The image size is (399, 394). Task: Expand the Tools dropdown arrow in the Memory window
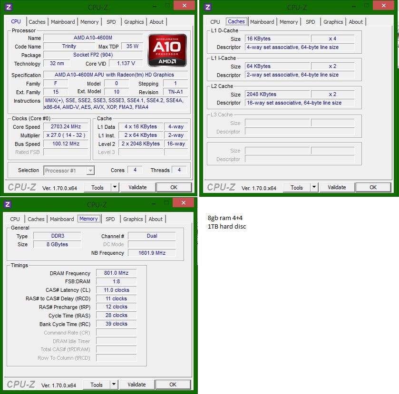click(x=114, y=384)
